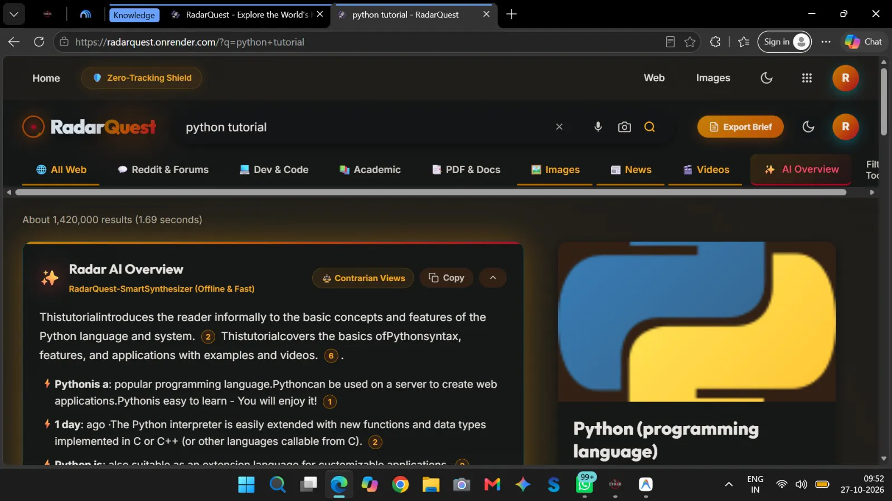
Task: Open image search via the camera icon
Action: [x=624, y=127]
